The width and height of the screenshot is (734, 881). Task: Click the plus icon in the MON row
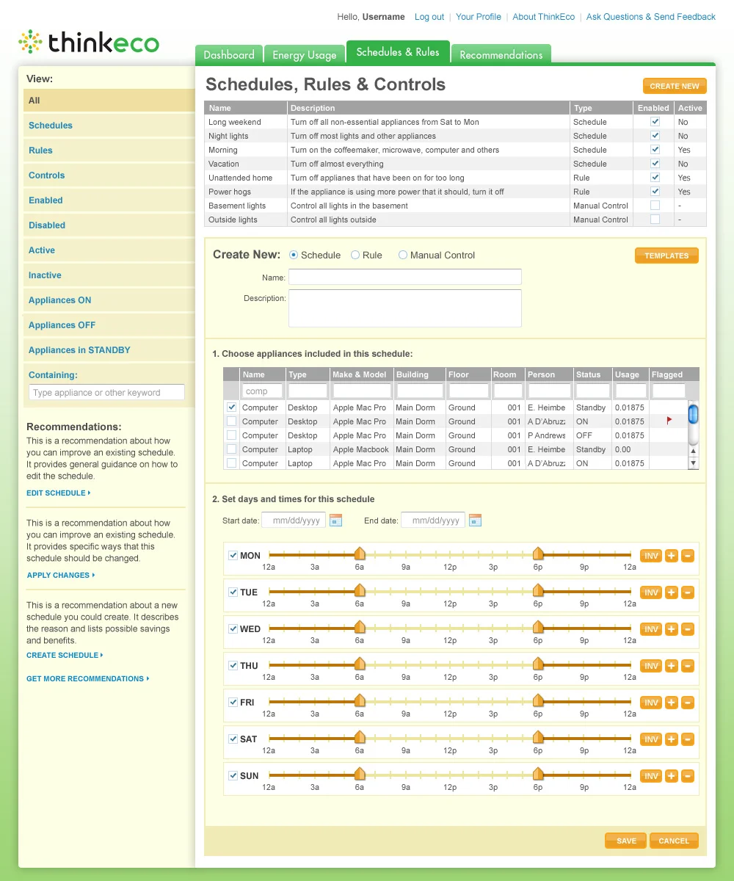[671, 556]
